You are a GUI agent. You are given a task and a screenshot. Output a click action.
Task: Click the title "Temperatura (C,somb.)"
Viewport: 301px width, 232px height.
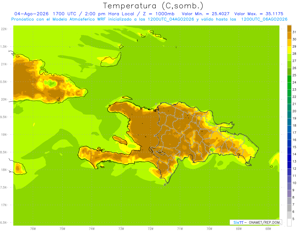pos(153,6)
